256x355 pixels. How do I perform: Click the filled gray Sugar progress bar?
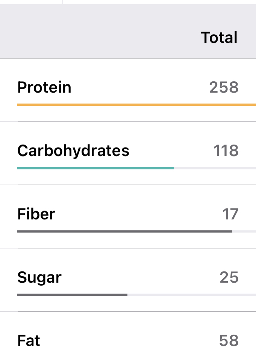71,294
